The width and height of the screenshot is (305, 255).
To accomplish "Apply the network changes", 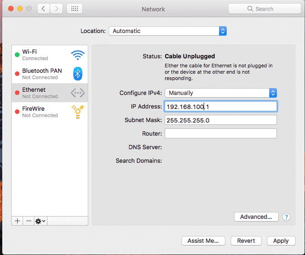I will pos(281,241).
